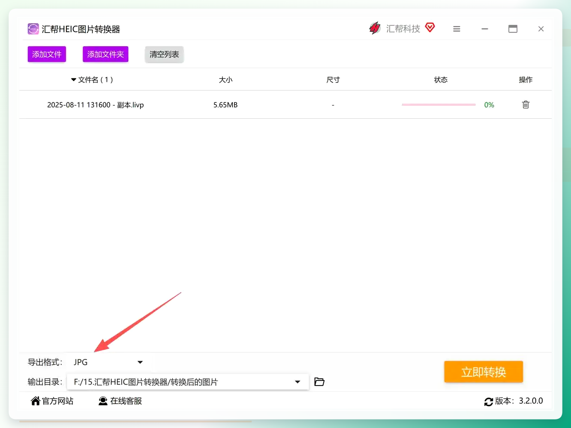Click the 导出格式 label

(x=45, y=362)
